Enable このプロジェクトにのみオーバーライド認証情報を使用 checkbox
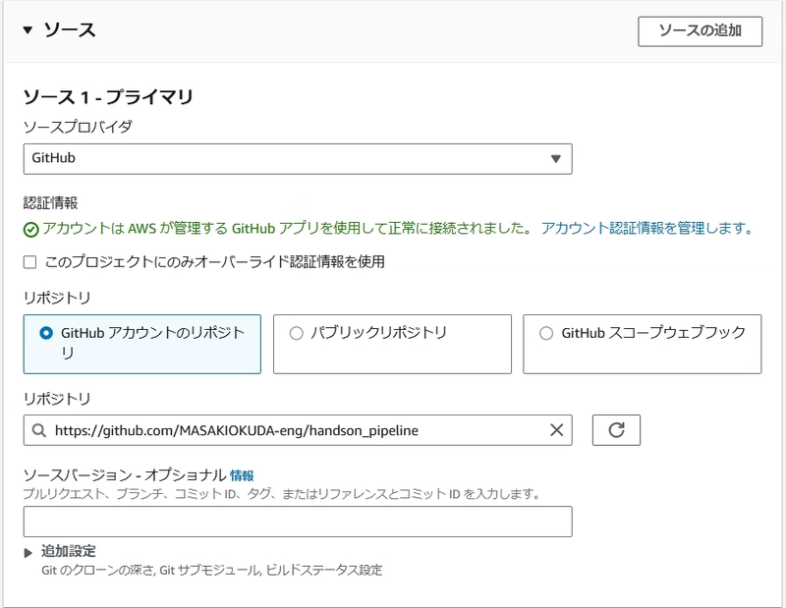This screenshot has width=786, height=608. point(30,262)
